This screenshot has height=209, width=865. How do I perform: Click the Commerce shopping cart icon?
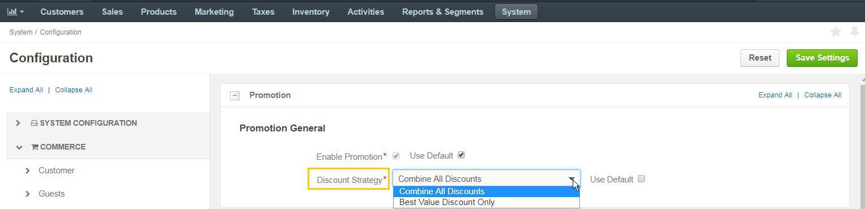(x=35, y=147)
